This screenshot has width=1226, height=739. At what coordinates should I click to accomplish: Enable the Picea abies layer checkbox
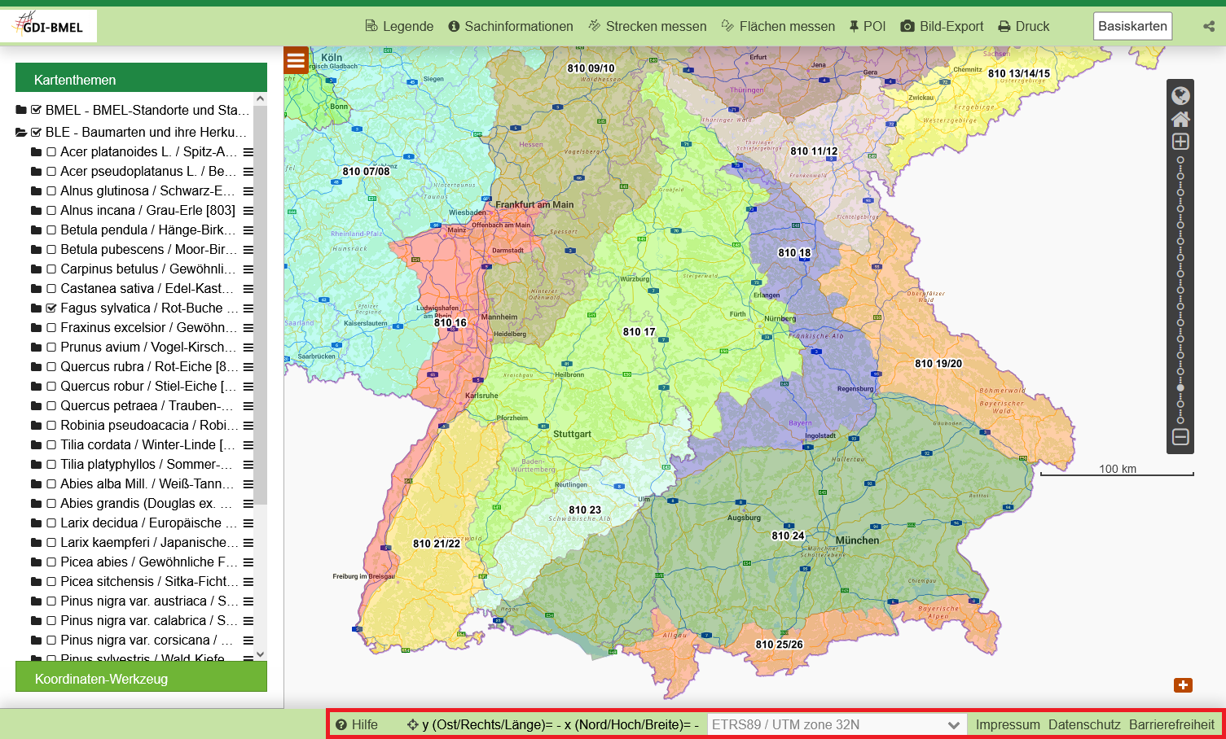(x=51, y=562)
